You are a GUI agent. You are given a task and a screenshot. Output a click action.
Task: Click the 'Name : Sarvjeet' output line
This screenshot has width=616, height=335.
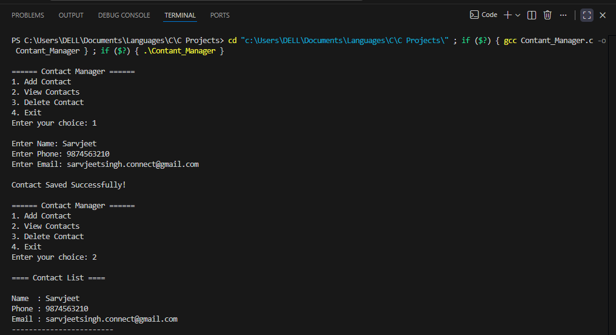45,299
